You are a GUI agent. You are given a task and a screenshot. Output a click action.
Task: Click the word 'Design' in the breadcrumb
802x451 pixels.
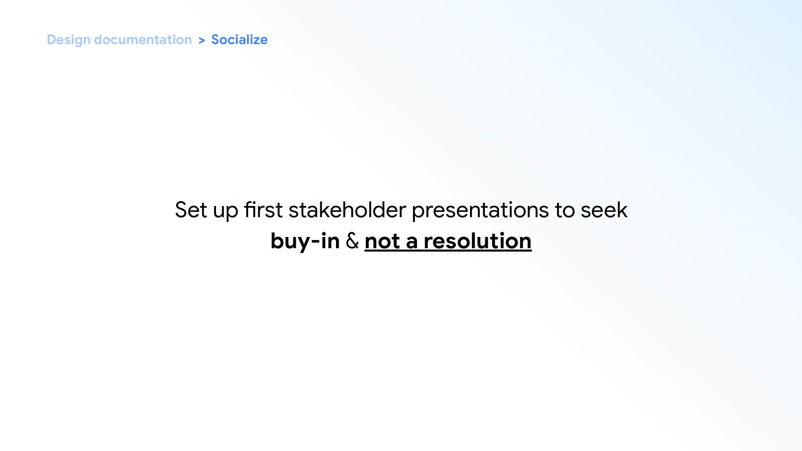pos(68,40)
